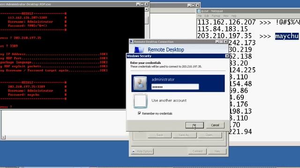Click OK in Windows Security dialog

195,125
